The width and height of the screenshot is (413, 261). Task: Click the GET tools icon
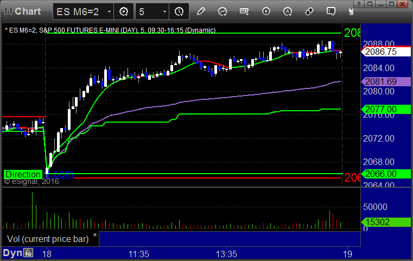[244, 11]
